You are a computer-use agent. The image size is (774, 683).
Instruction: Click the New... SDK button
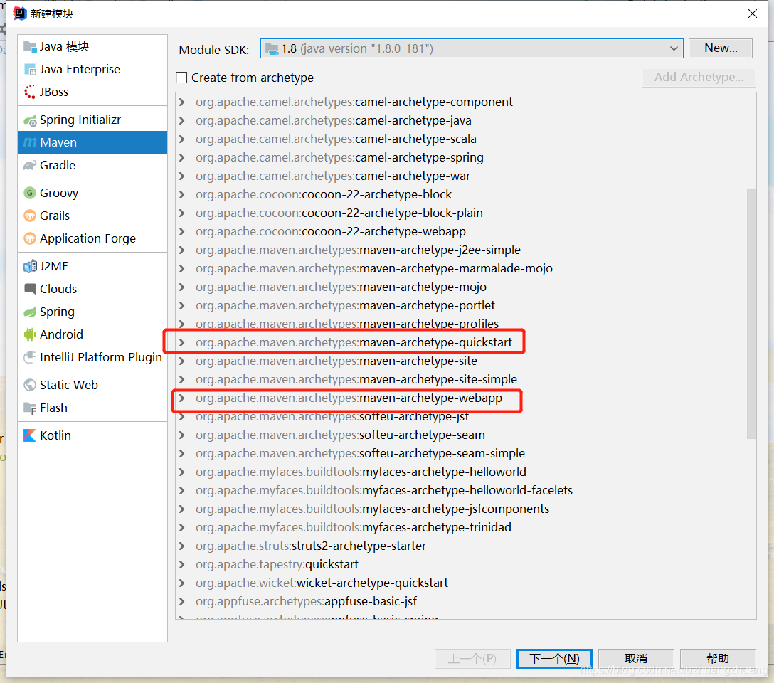point(720,48)
